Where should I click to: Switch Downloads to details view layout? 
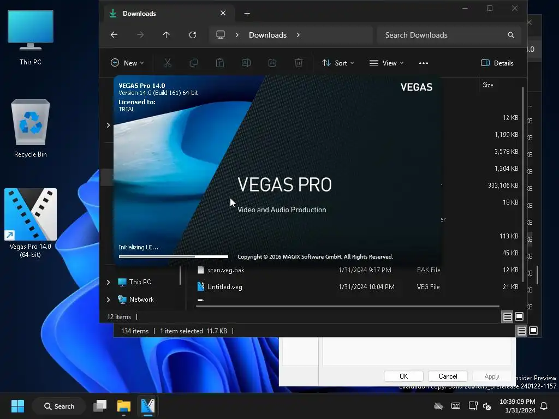point(507,317)
